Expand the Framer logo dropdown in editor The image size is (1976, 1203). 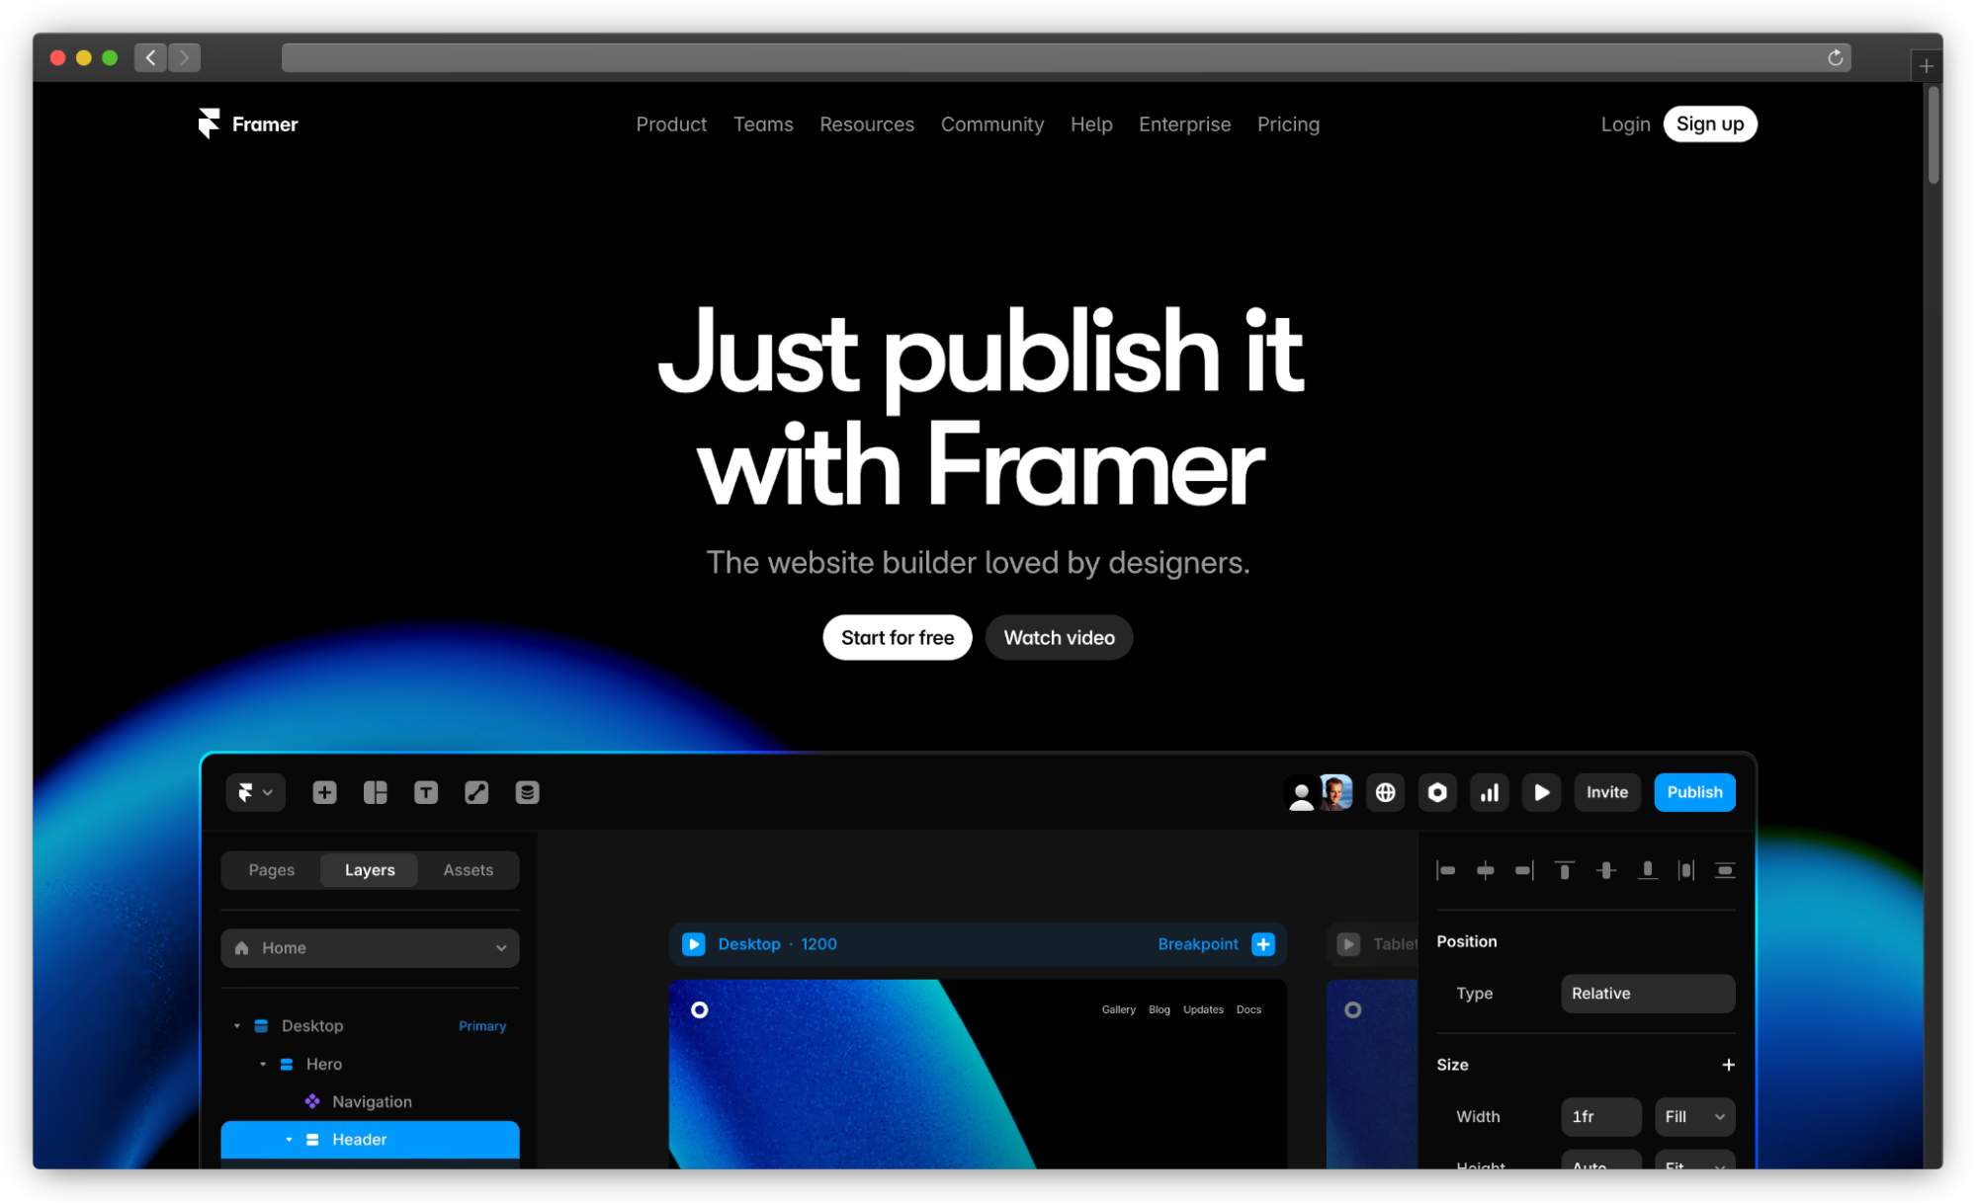(255, 792)
